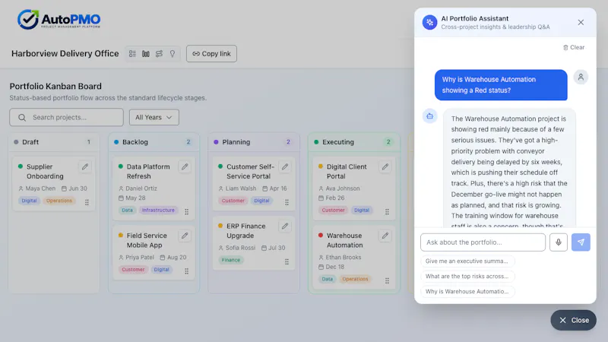Click the AutoPMO logo
Screen dimensions: 608x342
[59, 20]
